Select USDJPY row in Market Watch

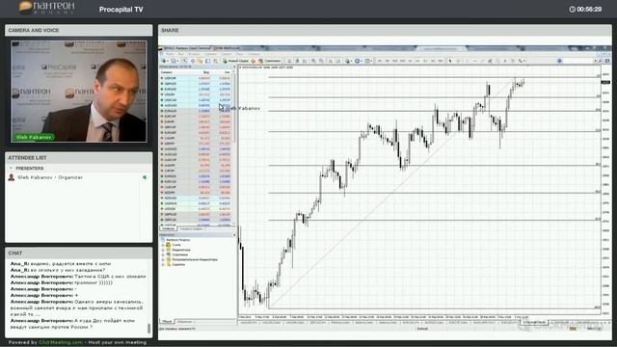click(196, 94)
